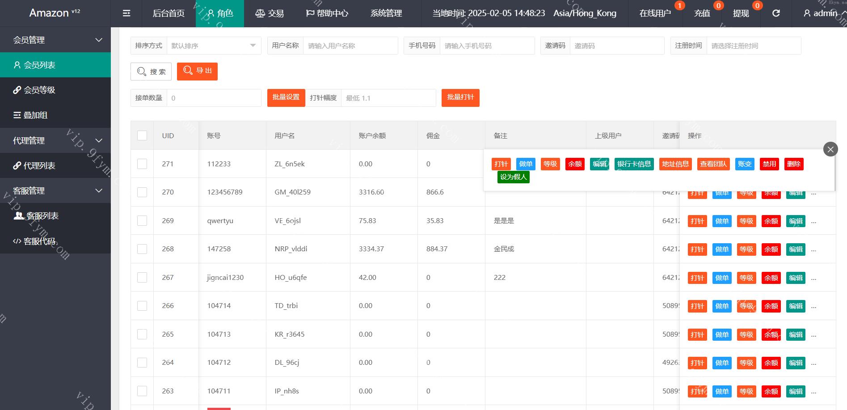
Task: Click the hamburger menu collapse icon
Action: [126, 13]
